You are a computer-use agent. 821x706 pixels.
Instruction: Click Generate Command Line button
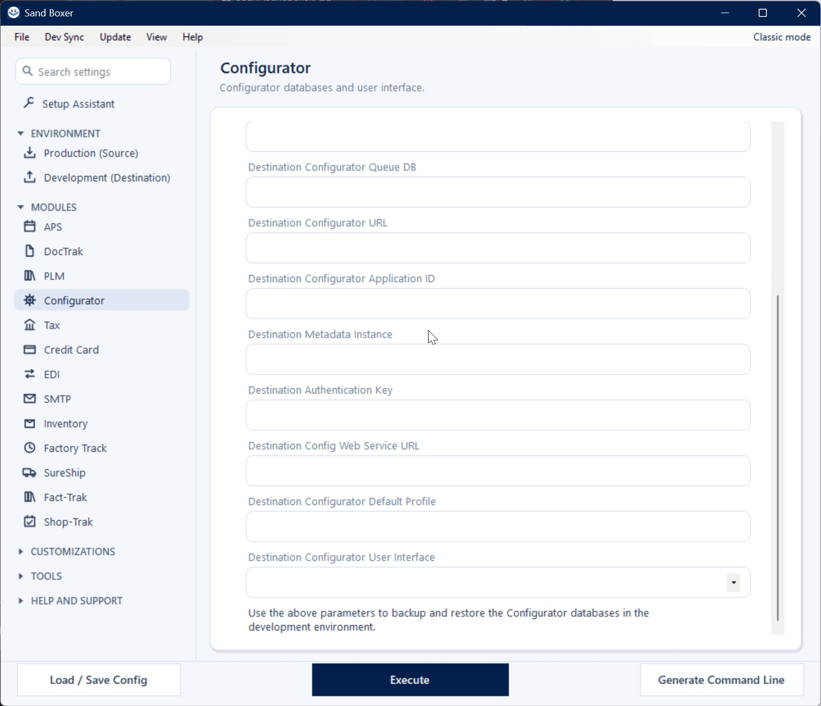tap(722, 680)
